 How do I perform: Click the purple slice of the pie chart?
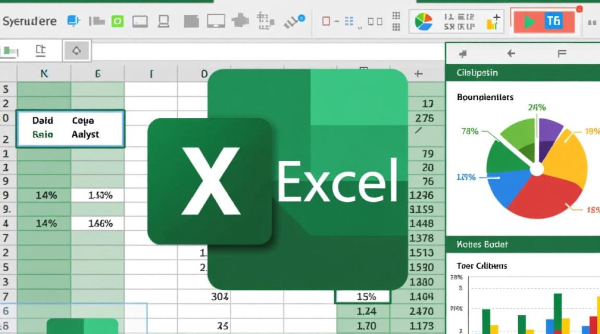pos(548,134)
